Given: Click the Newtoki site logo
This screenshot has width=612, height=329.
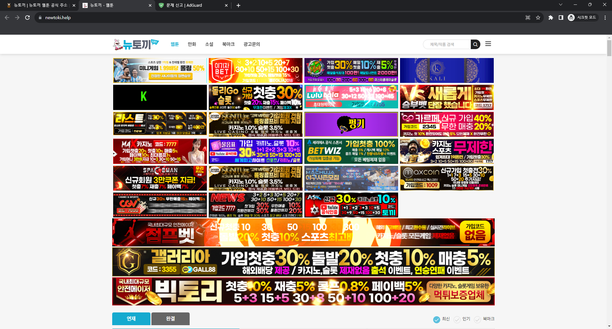Looking at the screenshot, I should (x=136, y=44).
